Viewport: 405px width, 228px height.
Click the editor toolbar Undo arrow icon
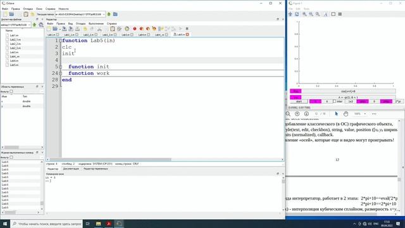(85, 28)
